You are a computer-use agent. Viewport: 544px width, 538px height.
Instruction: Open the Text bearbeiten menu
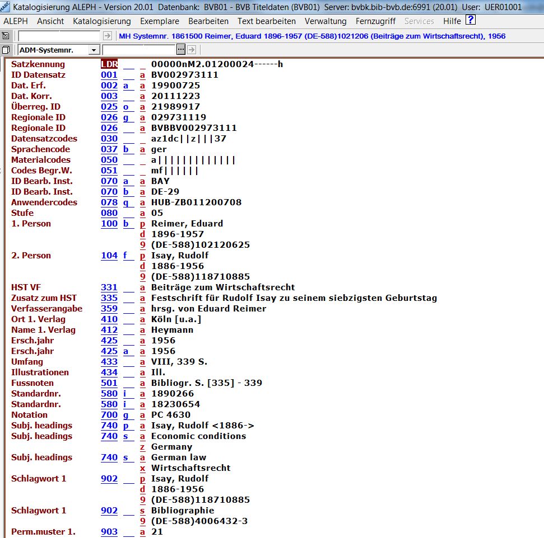(266, 21)
